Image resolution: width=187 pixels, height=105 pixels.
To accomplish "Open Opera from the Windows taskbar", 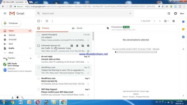I will (x=38, y=102).
